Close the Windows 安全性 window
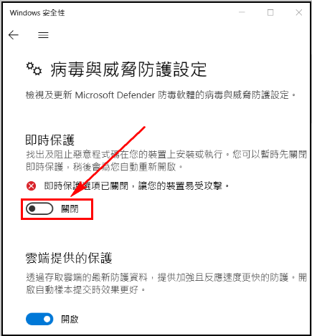Image resolution: width=312 pixels, height=336 pixels. [x=299, y=12]
